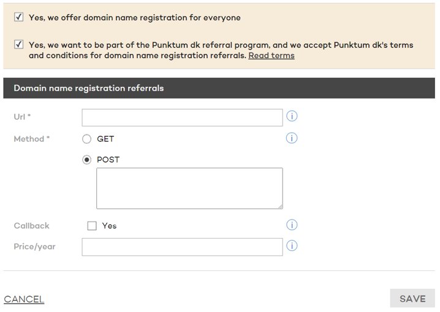Show info for Price/year field
This screenshot has height=312, width=440.
292,246
